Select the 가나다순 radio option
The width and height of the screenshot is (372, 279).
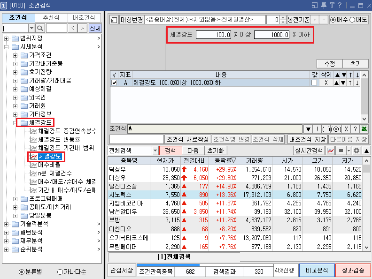(x=60, y=272)
